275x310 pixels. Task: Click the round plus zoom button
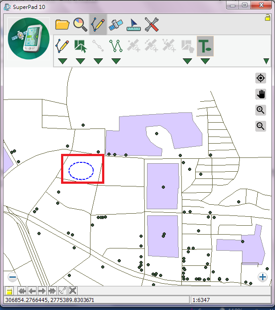263,277
